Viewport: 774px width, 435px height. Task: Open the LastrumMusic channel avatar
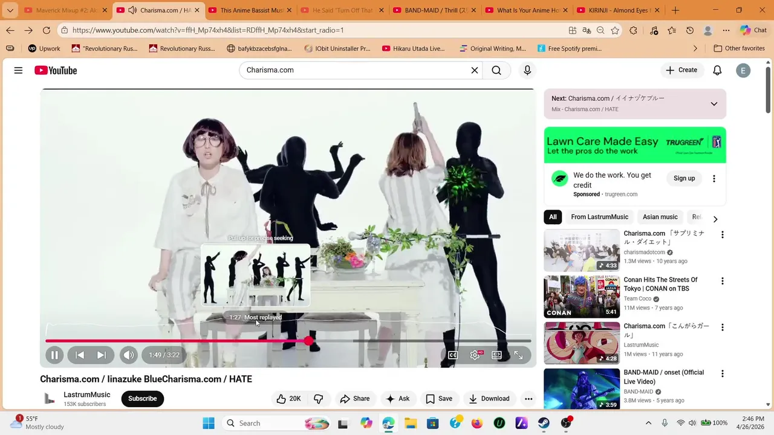click(50, 399)
